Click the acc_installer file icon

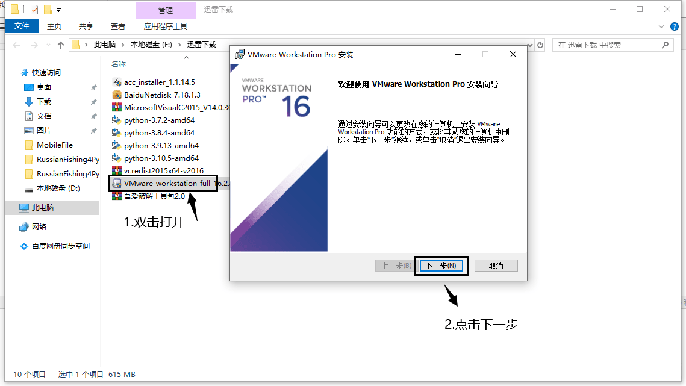click(117, 82)
